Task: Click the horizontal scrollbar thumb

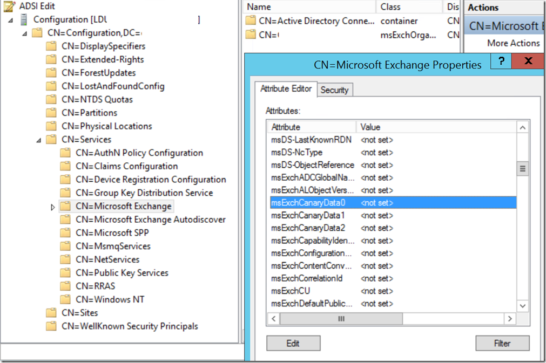Action: [x=341, y=318]
